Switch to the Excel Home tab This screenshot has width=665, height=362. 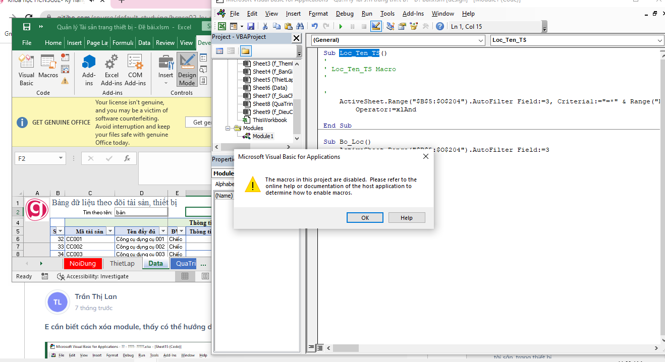point(53,43)
